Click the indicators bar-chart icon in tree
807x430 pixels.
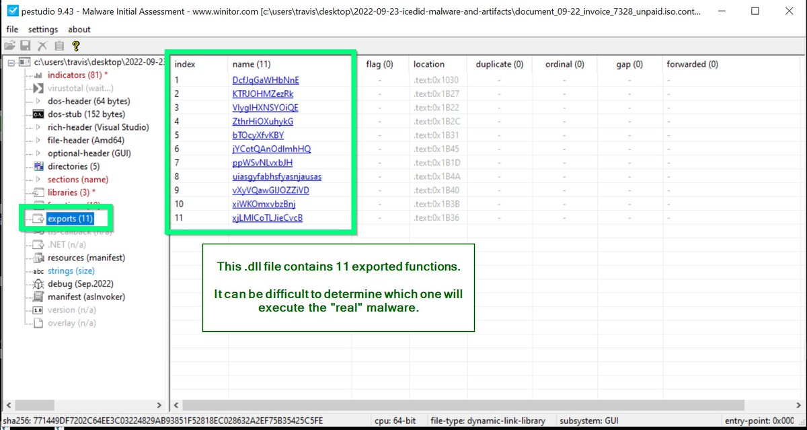38,75
